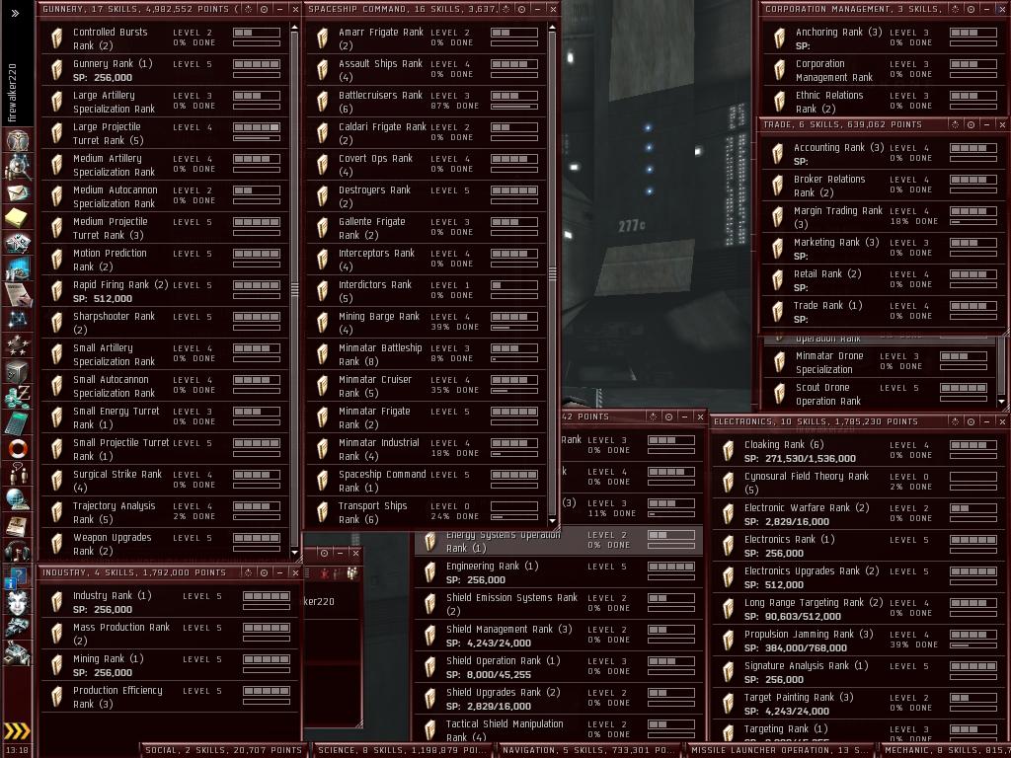Select the Production Efficiency Rank (3) row
The width and height of the screenshot is (1011, 758).
(x=169, y=697)
